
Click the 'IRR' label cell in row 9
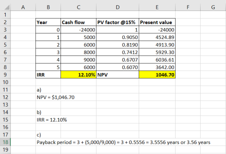pos(48,75)
